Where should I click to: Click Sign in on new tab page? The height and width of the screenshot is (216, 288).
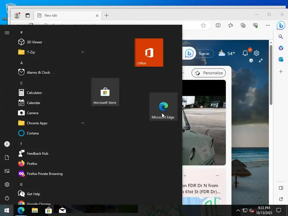tap(204, 54)
